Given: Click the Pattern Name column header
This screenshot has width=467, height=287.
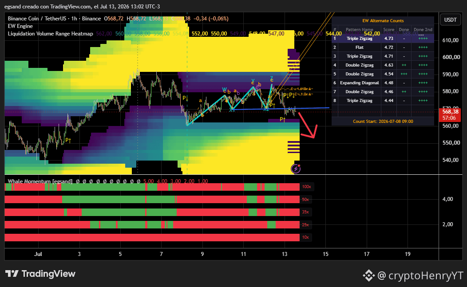Looking at the screenshot, I should click(x=359, y=29).
